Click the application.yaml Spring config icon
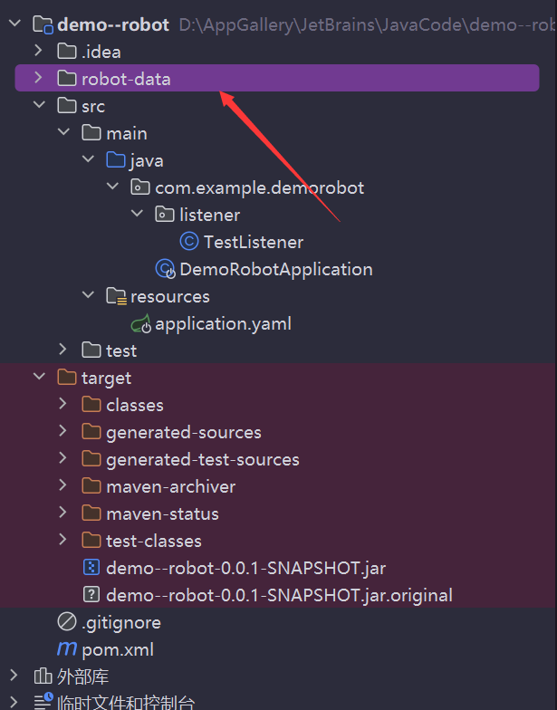 (140, 323)
